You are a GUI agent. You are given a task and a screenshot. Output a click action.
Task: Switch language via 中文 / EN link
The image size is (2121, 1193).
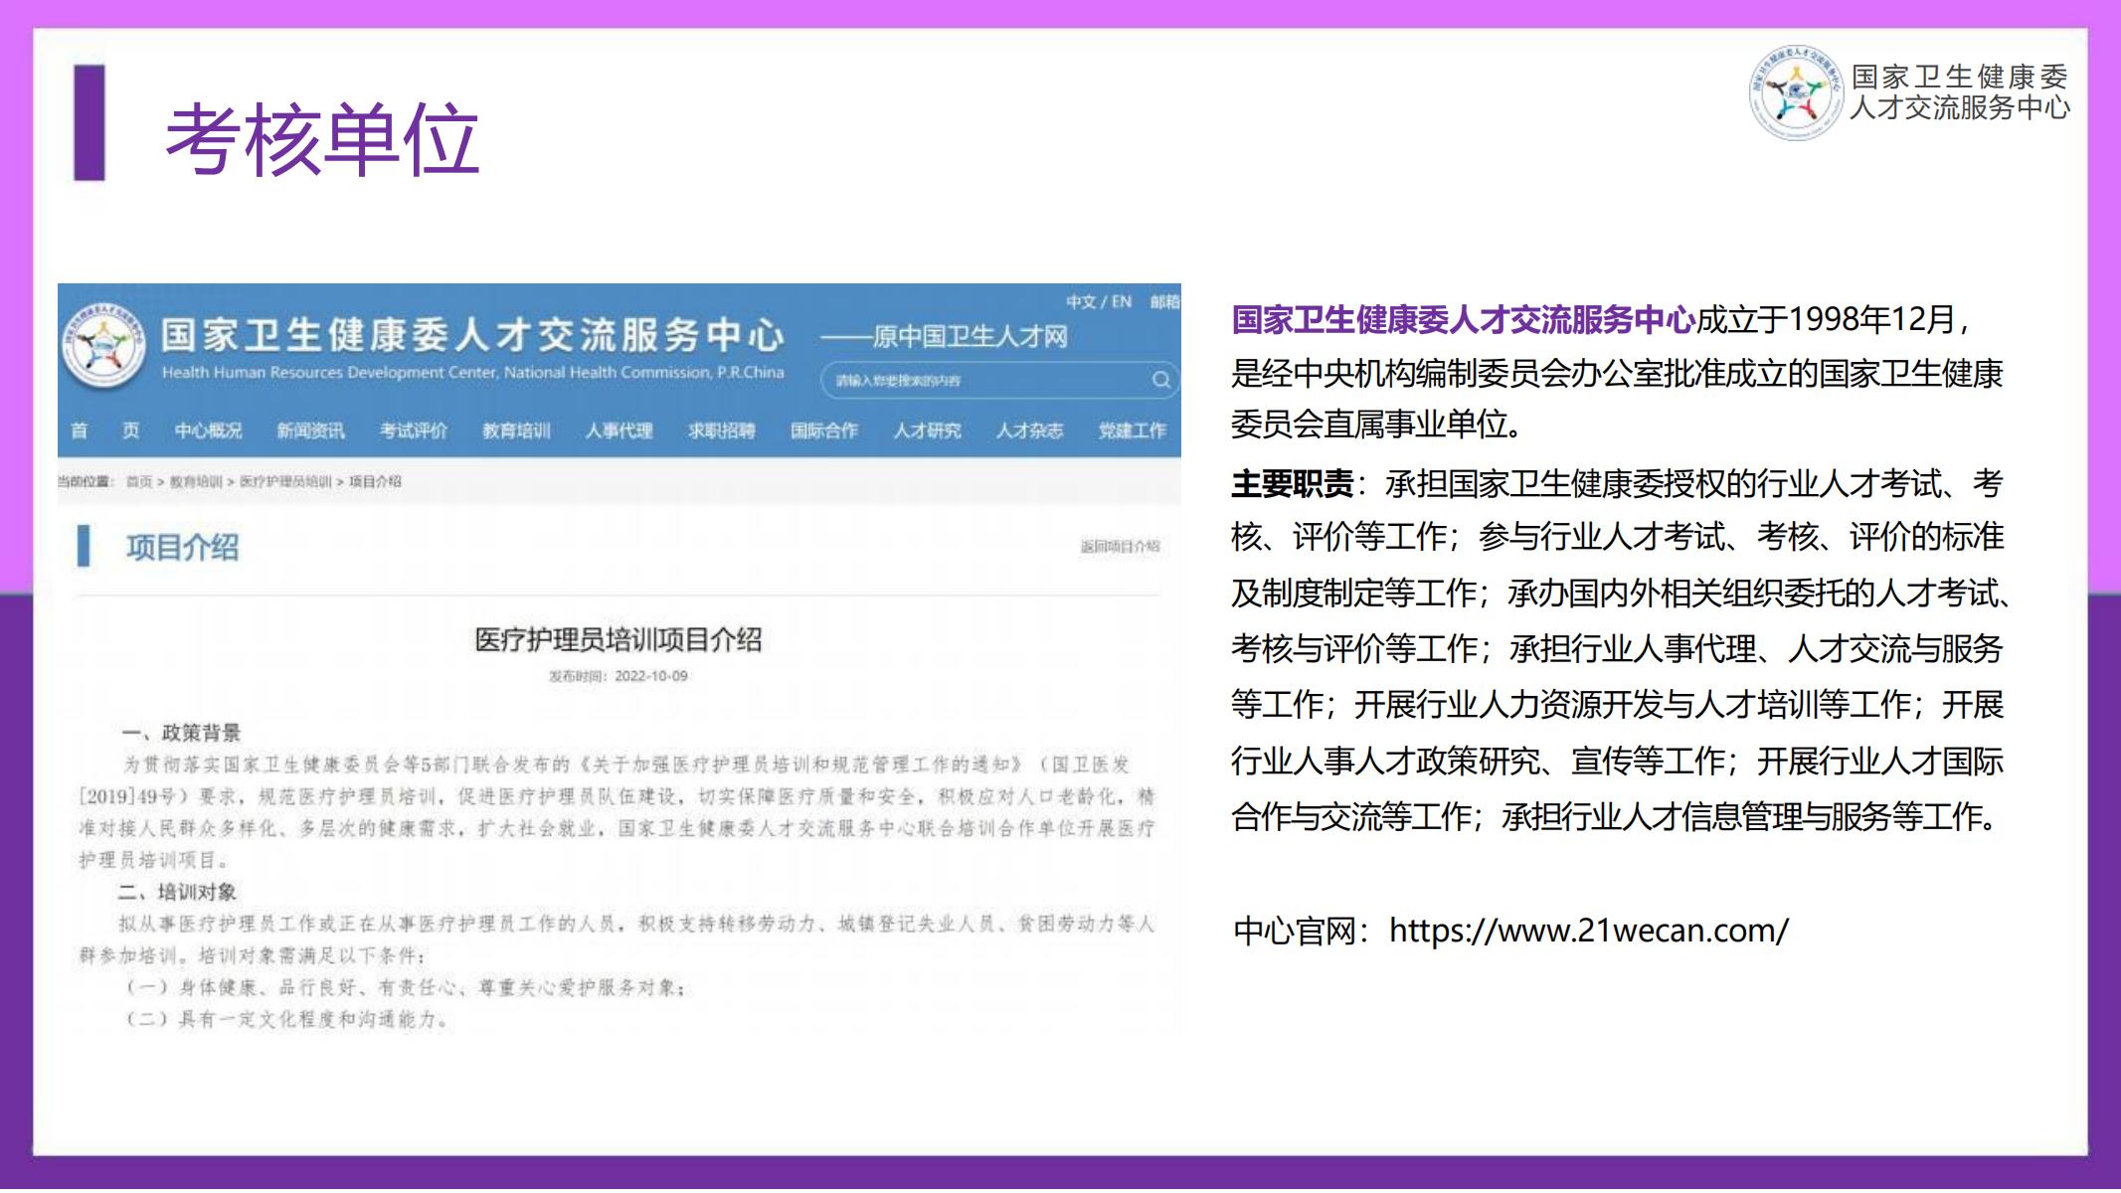click(x=1099, y=301)
